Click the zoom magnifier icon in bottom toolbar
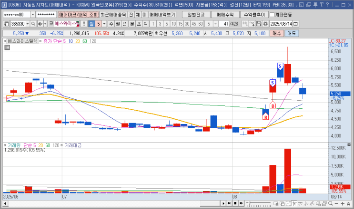This screenshot has height=209, width=354. pyautogui.click(x=331, y=204)
